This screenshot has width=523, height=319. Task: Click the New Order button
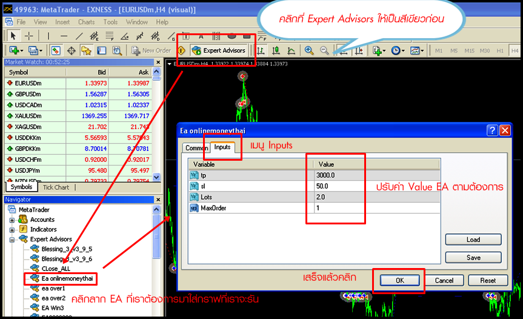(x=151, y=50)
